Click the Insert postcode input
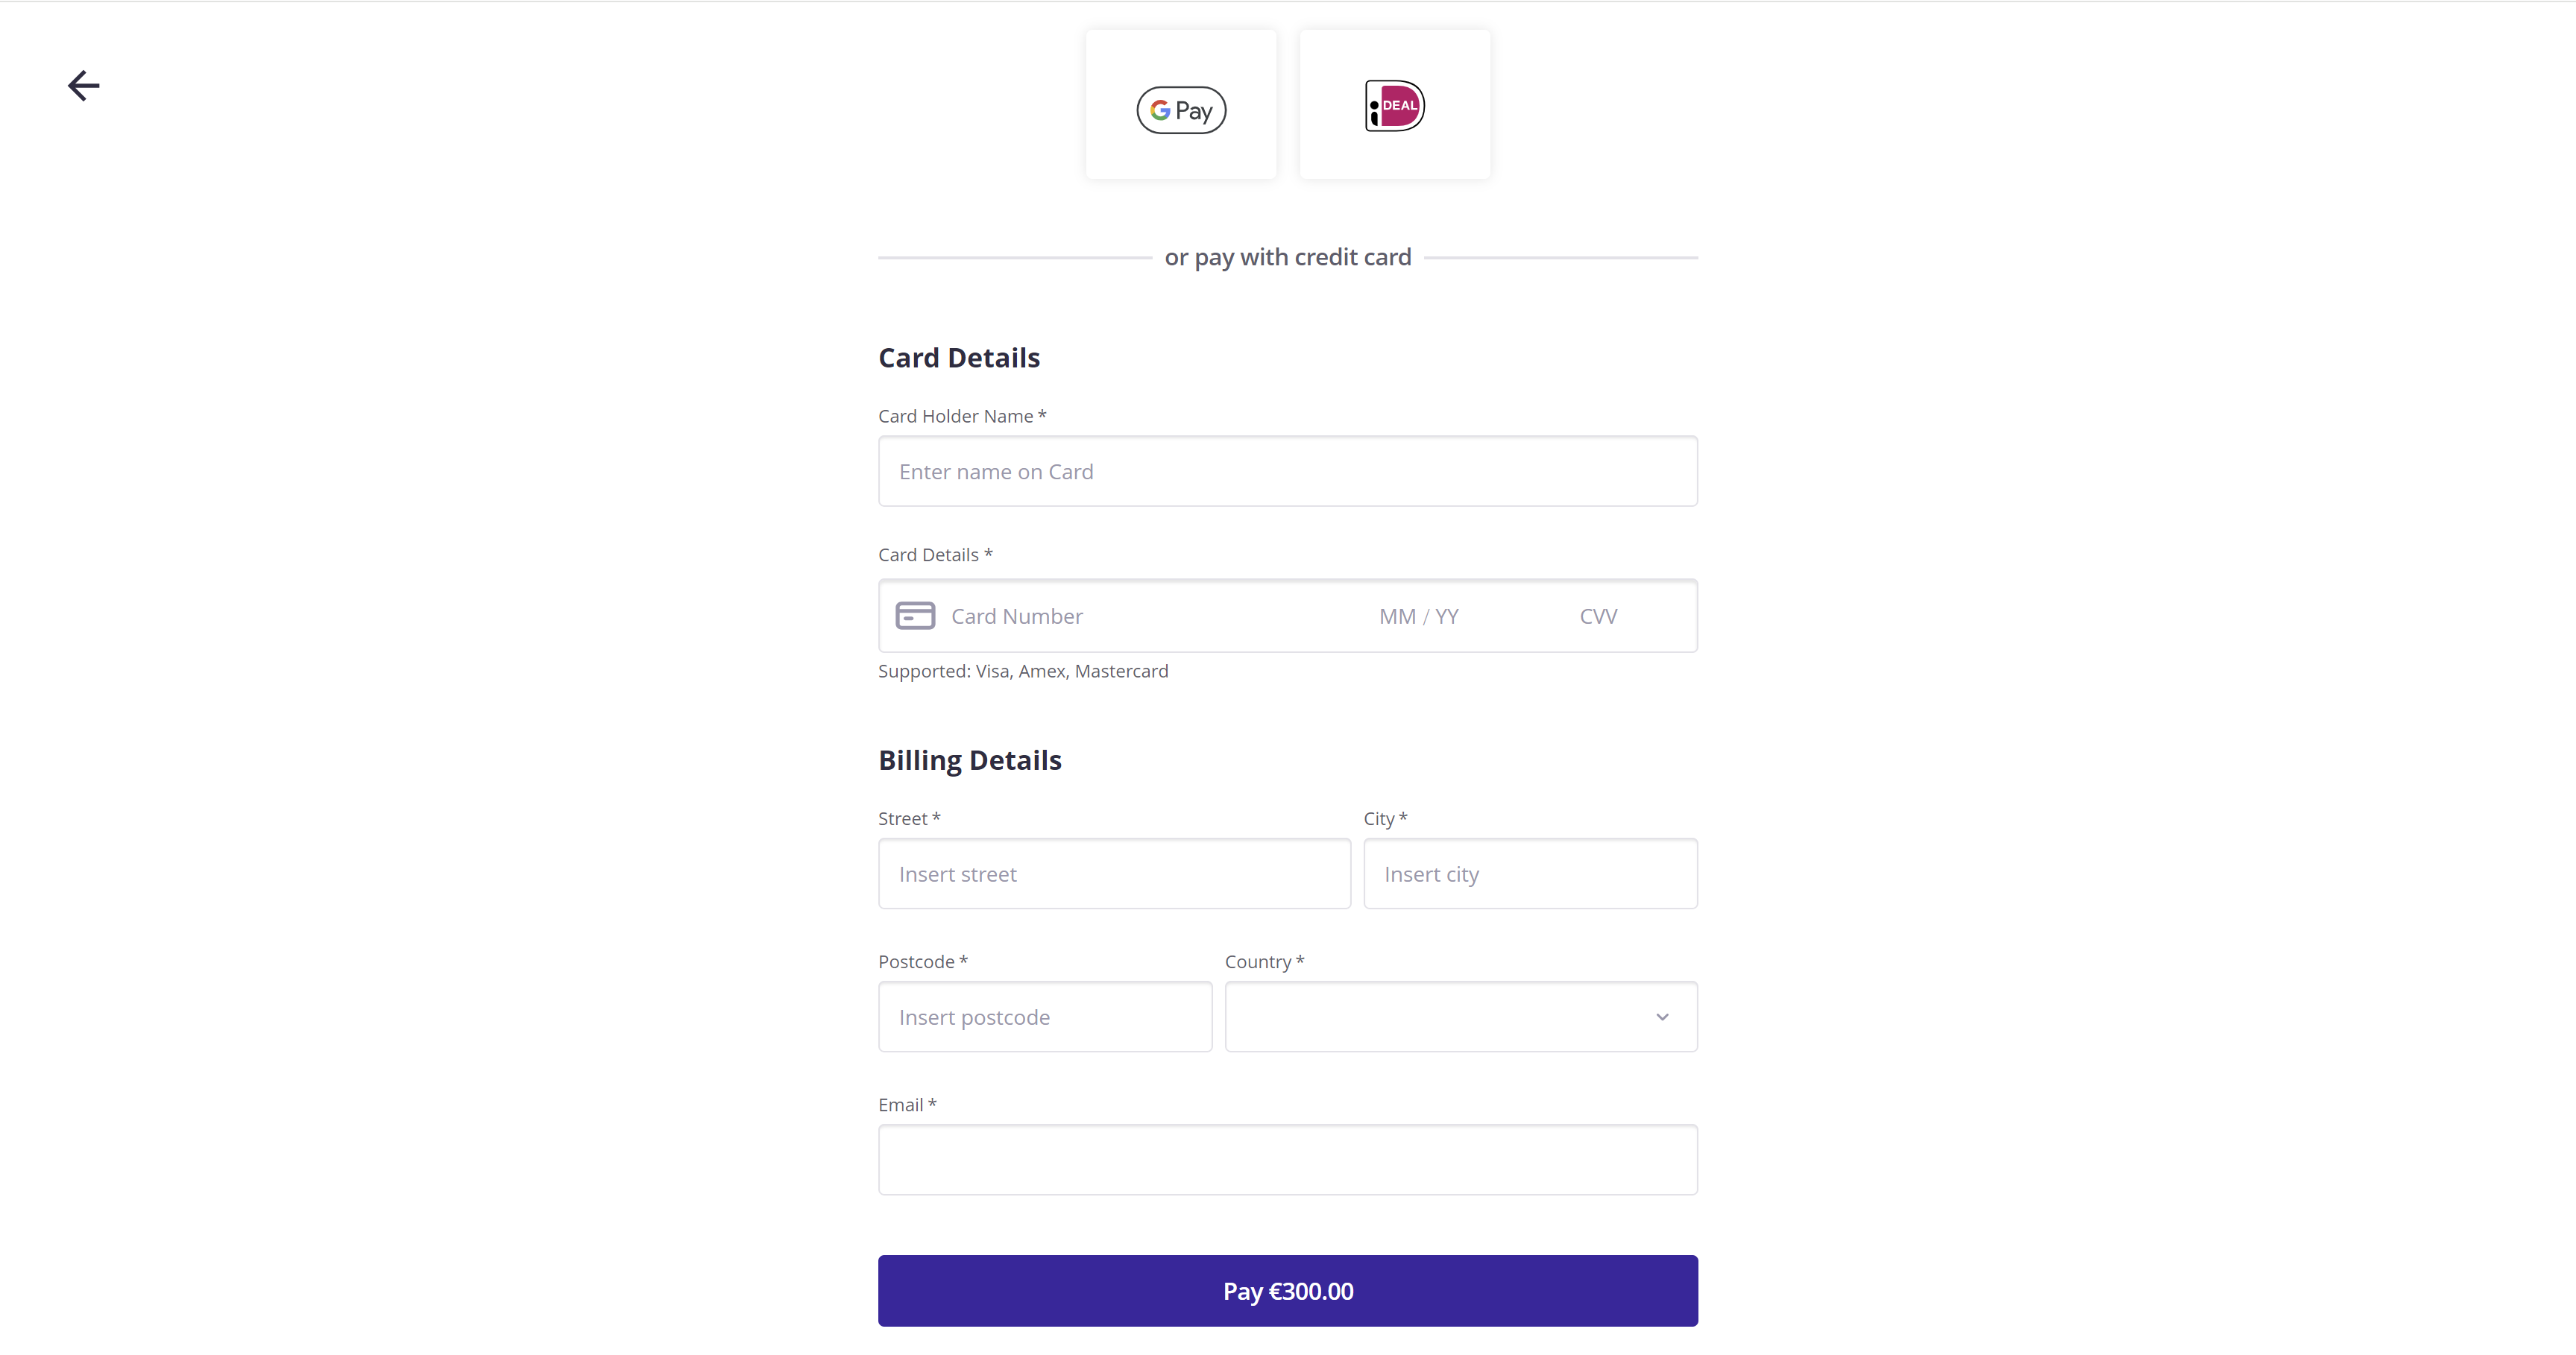 1044,1016
